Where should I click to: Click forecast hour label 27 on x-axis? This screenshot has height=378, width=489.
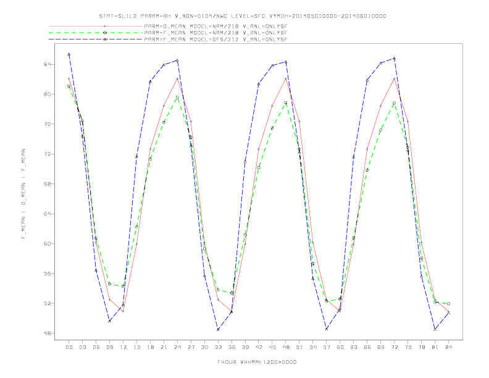pos(191,347)
